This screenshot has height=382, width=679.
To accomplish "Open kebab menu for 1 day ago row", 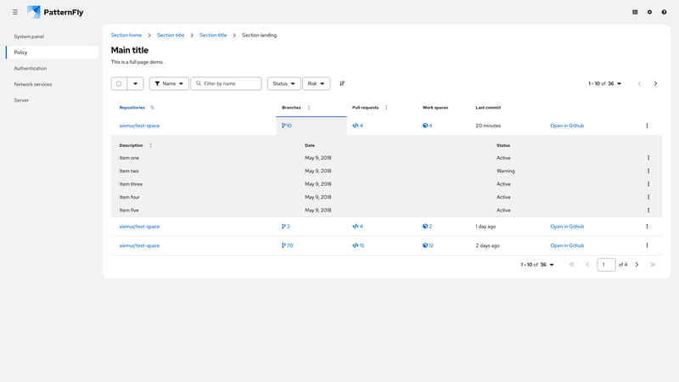I will click(647, 227).
